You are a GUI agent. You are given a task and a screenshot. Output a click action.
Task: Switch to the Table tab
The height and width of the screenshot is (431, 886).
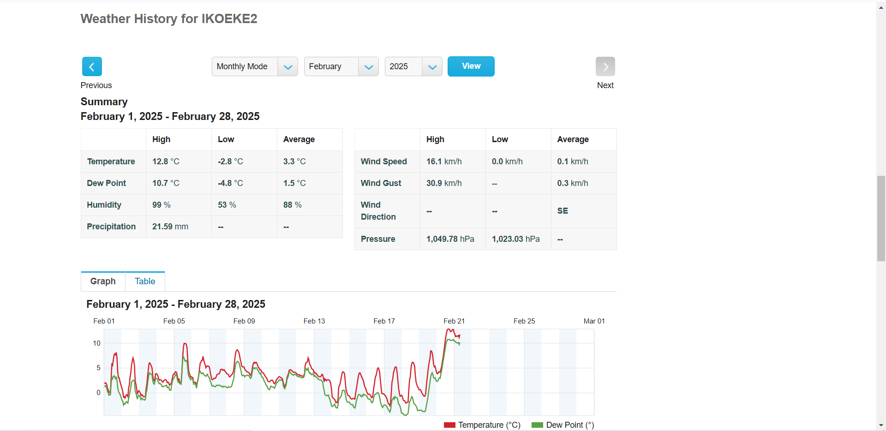coord(145,281)
